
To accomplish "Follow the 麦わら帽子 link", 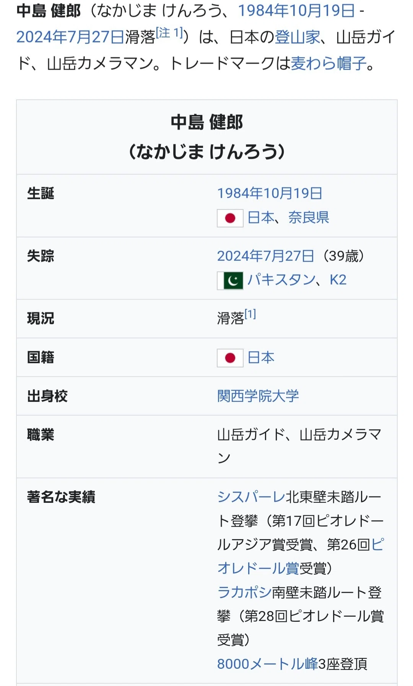I will click(329, 63).
